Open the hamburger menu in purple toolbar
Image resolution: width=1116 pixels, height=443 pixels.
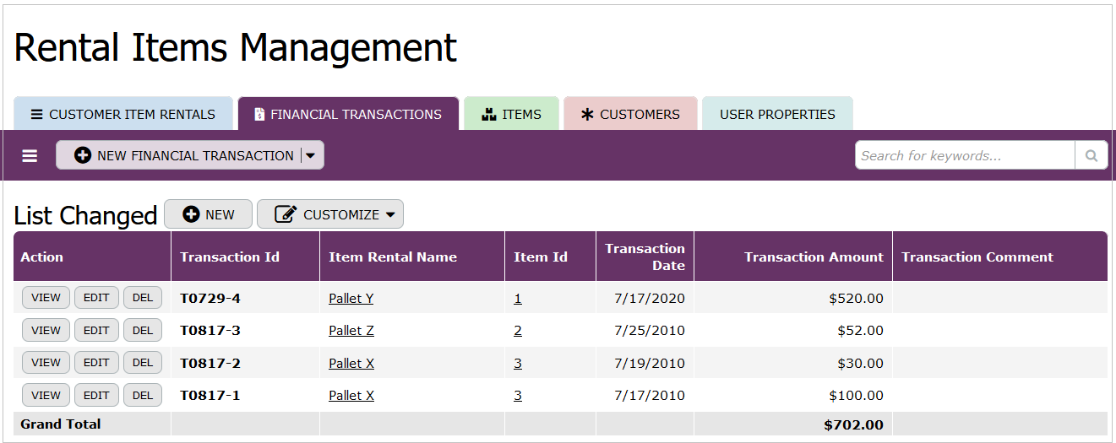pos(30,156)
